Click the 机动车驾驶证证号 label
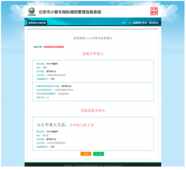Image resolution: width=186 pixels, height=170 pixels. [44, 90]
